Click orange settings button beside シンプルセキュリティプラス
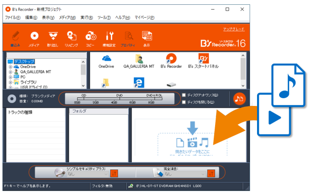Screen dimensions: 309x195 pyautogui.click(x=114, y=173)
